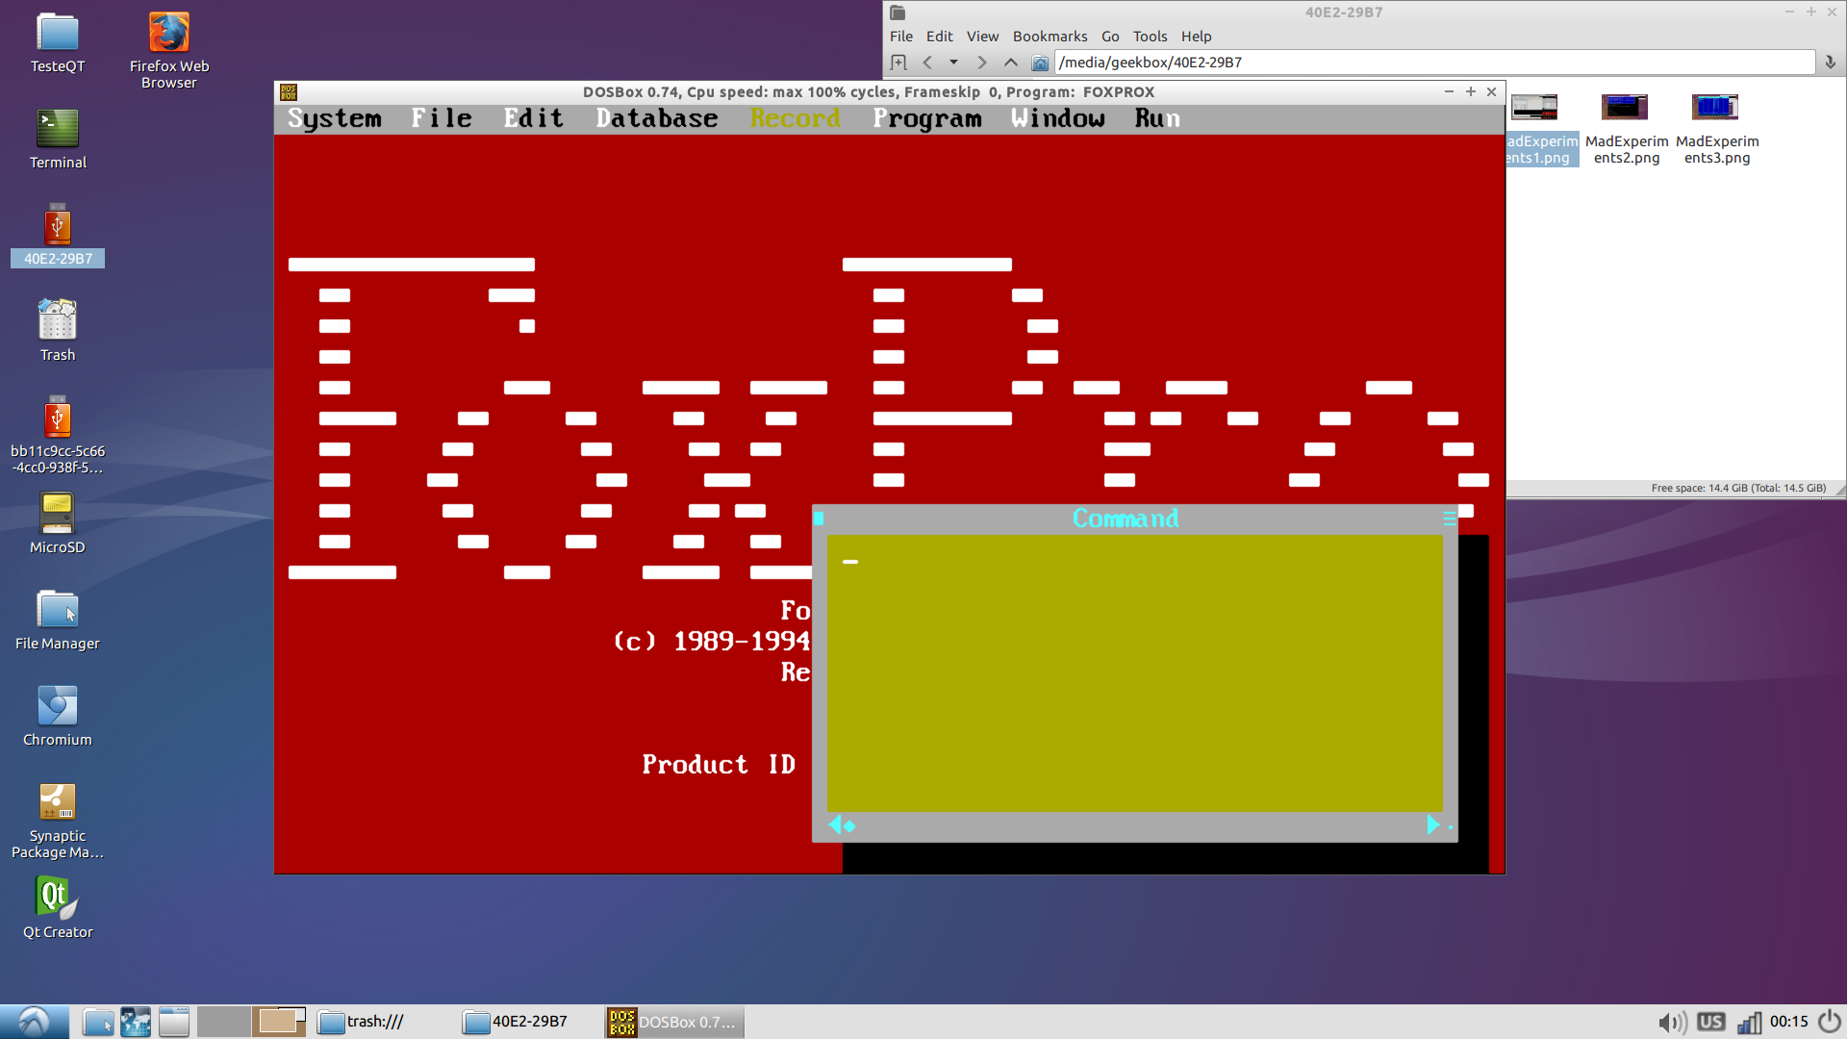Open Synaptic Package Manager from the desktop
Screen dimensions: 1847x1039
[57, 800]
